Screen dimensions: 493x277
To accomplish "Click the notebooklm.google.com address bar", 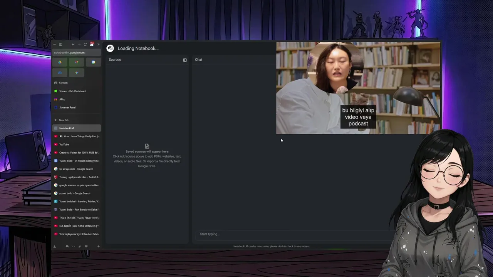I will click(77, 52).
